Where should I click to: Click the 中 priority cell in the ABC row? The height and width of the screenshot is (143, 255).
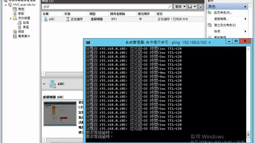[x=140, y=19]
